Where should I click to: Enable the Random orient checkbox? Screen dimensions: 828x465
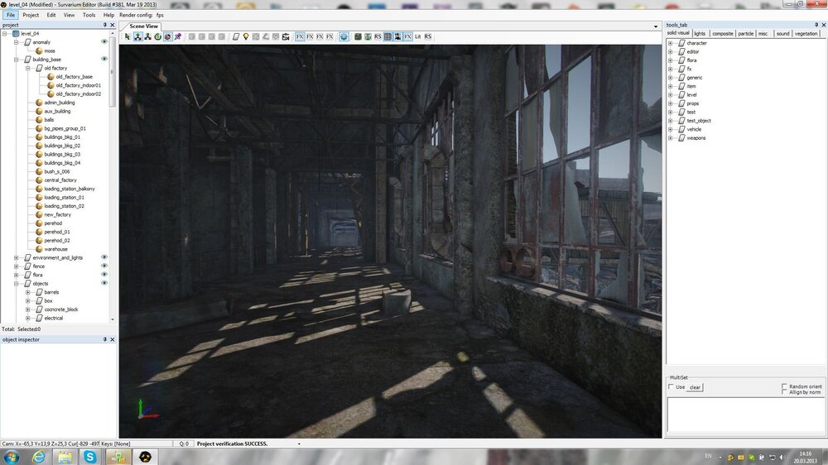(785, 386)
